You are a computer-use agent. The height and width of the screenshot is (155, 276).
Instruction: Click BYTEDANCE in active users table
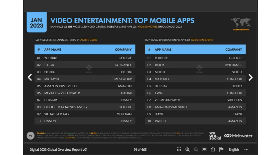123,65
